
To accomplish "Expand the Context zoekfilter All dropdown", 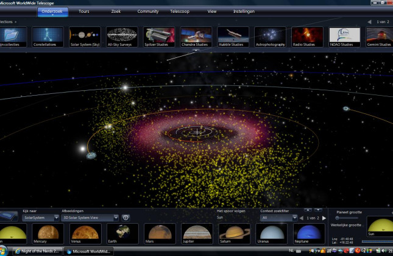I will tap(295, 218).
